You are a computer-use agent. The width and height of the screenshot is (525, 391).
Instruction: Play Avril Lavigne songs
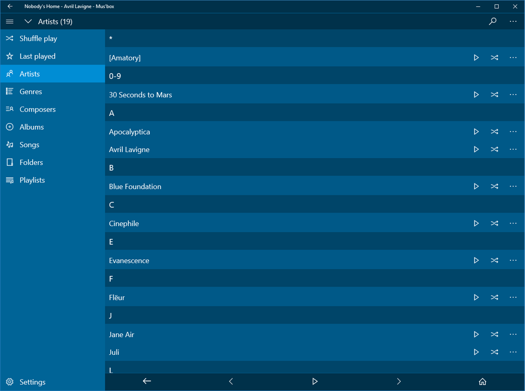476,149
